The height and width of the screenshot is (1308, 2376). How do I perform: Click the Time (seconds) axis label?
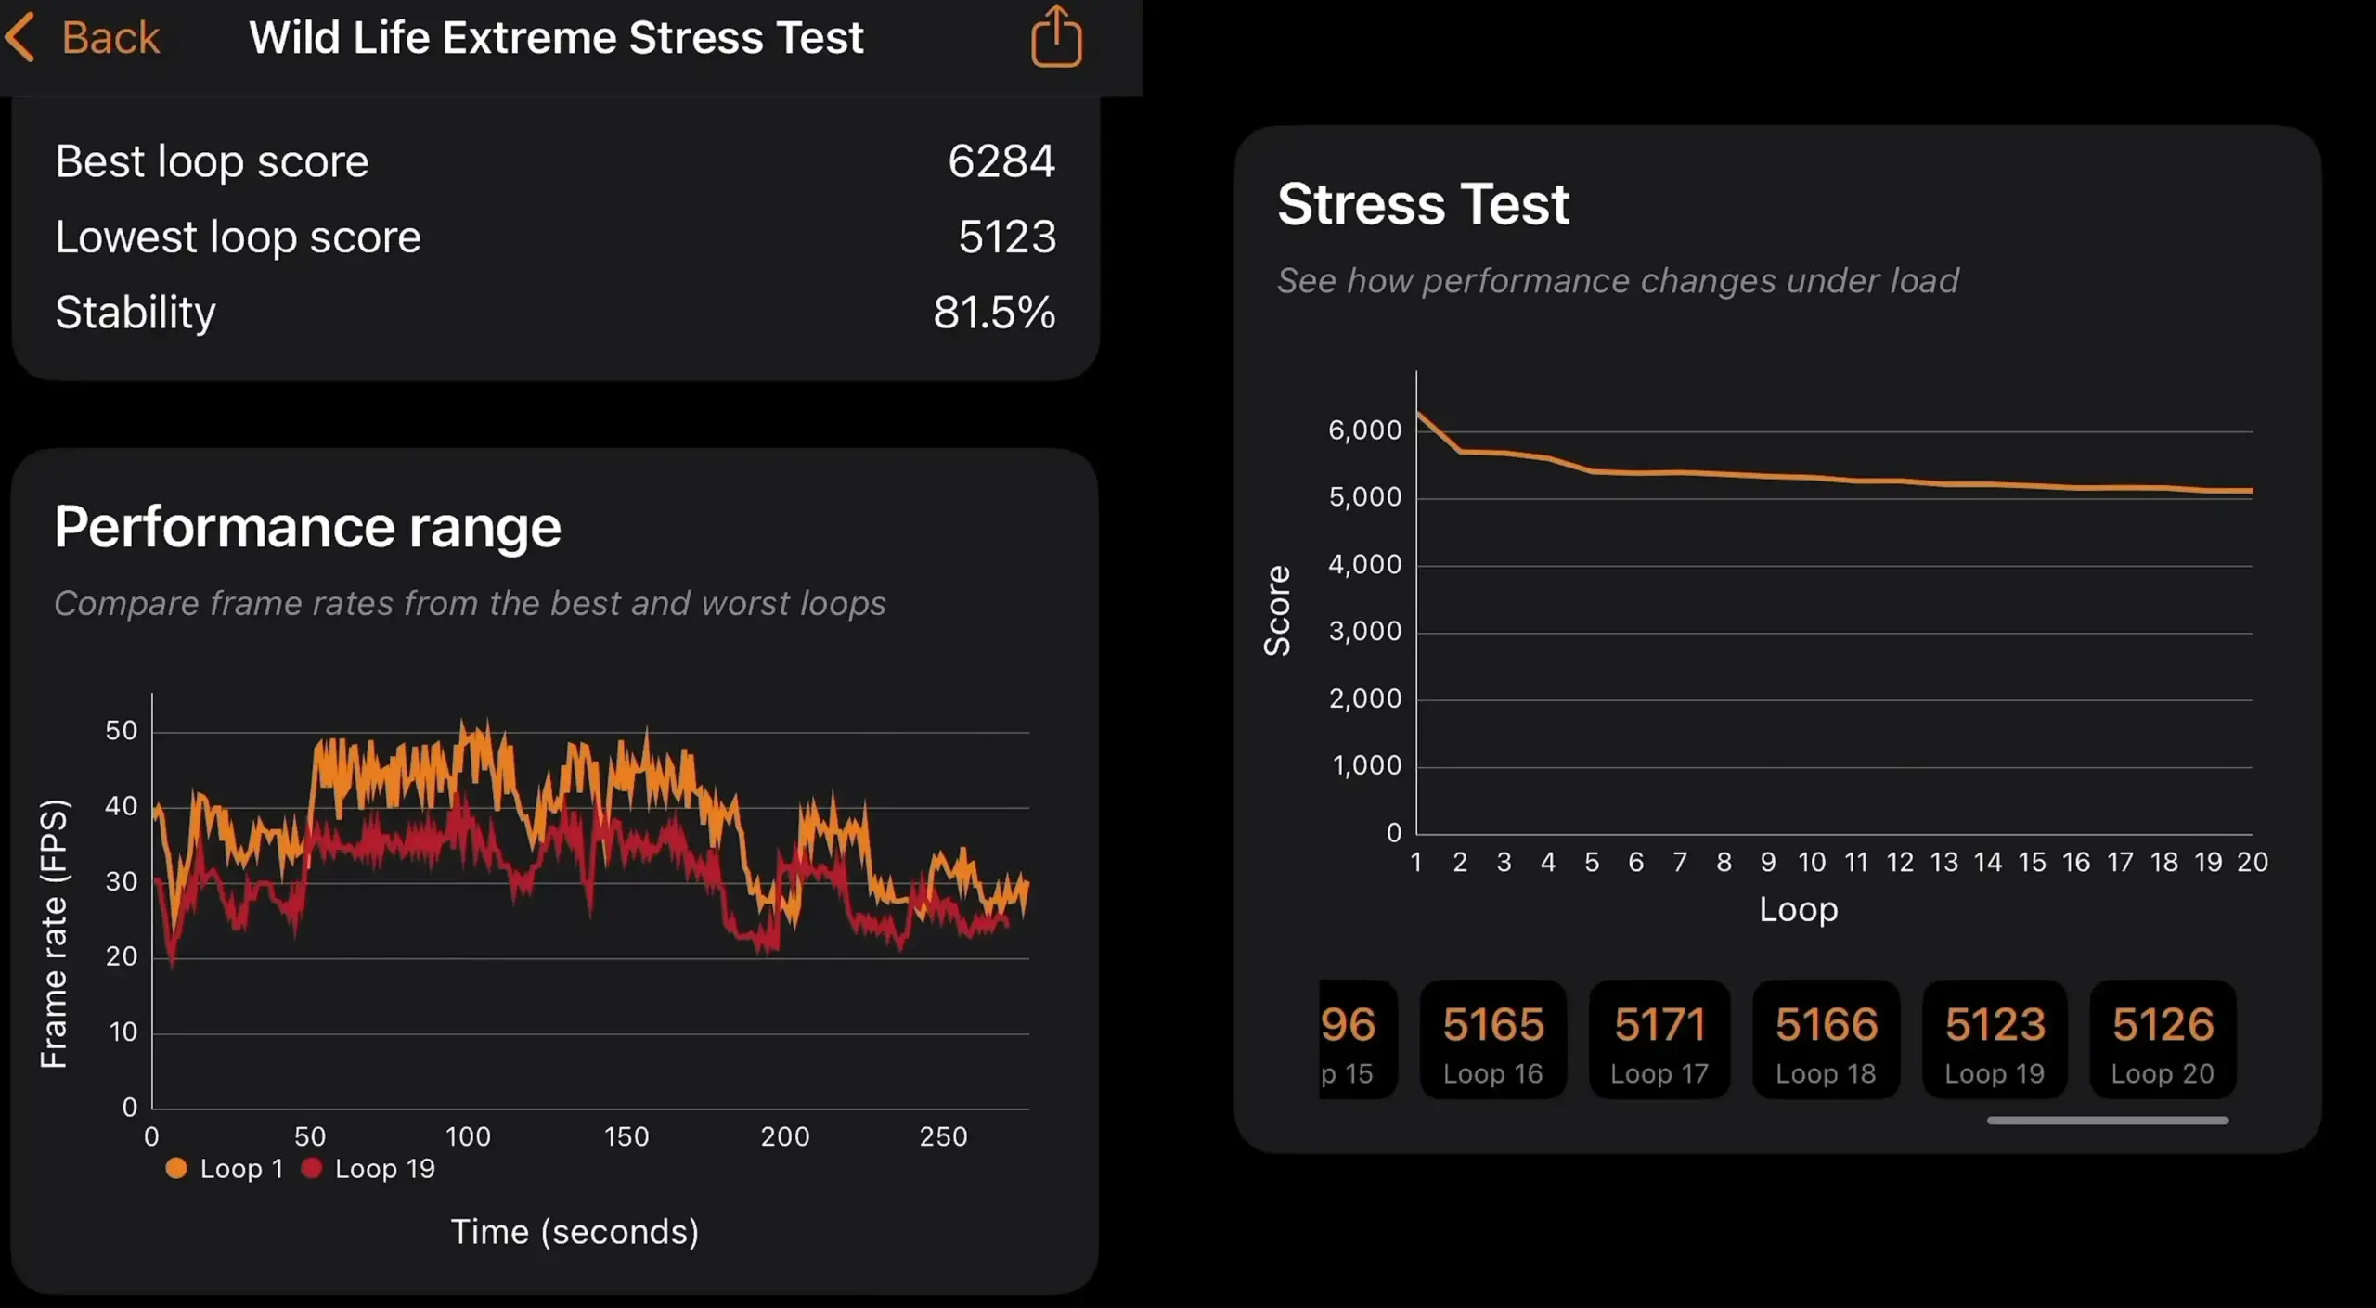(575, 1232)
